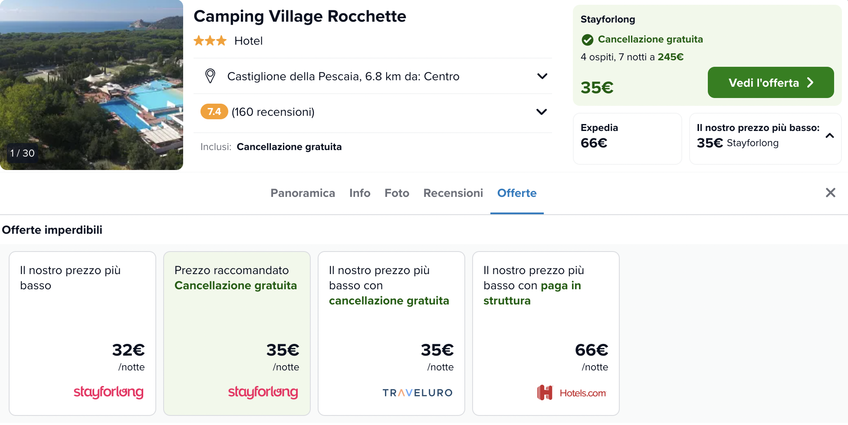Click the three-star hotel rating
Screen dimensions: 848x425
pos(210,41)
